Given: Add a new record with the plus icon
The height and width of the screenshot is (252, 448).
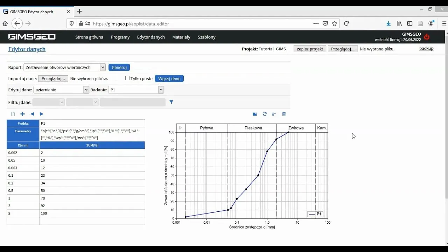Looking at the screenshot, I should click(23, 114).
